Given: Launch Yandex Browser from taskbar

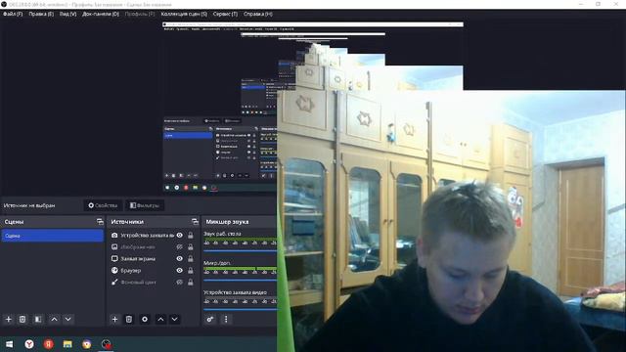Looking at the screenshot, I should (x=29, y=344).
